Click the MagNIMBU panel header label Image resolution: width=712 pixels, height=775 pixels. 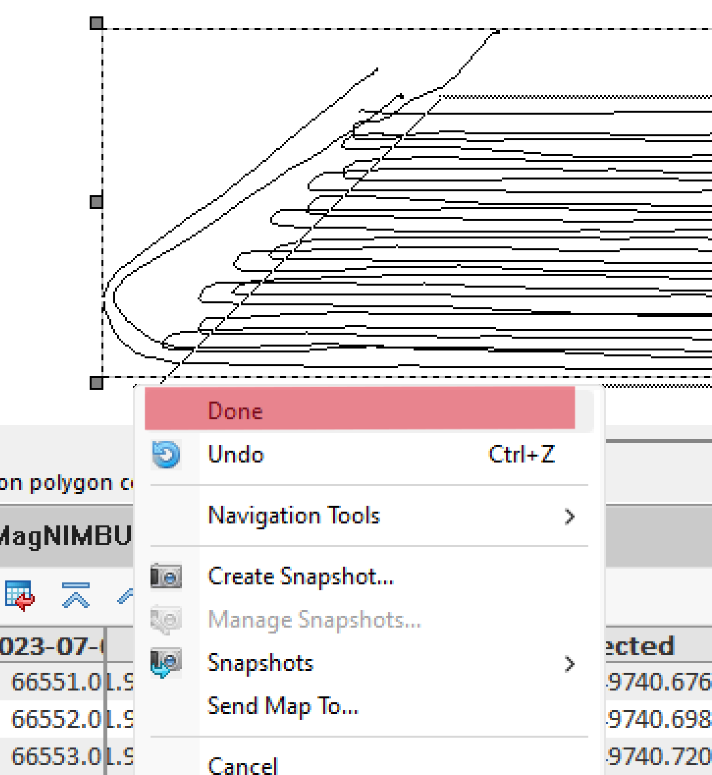pos(65,532)
